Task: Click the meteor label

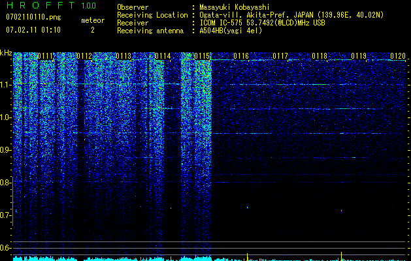Action: tap(93, 20)
